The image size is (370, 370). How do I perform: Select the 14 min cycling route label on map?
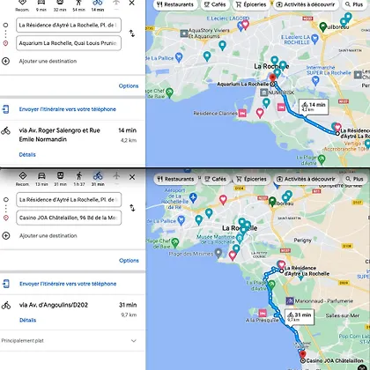click(314, 107)
